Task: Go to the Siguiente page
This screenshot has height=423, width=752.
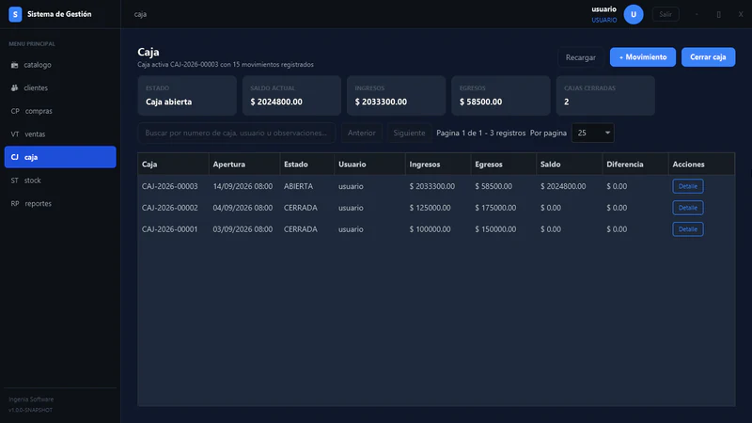Action: pos(409,133)
